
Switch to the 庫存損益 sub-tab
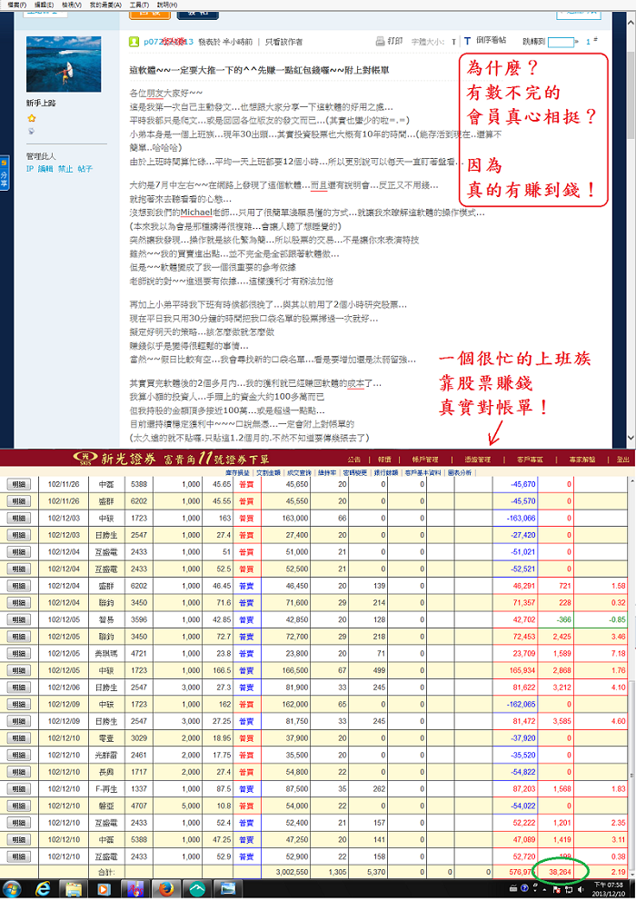[x=238, y=473]
